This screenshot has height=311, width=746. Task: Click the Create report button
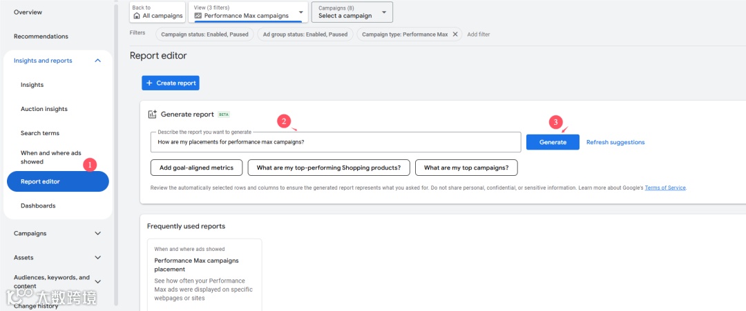[171, 83]
